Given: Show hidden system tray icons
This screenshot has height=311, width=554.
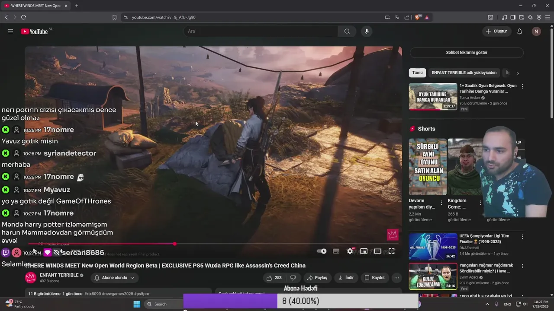Looking at the screenshot, I should [x=487, y=304].
